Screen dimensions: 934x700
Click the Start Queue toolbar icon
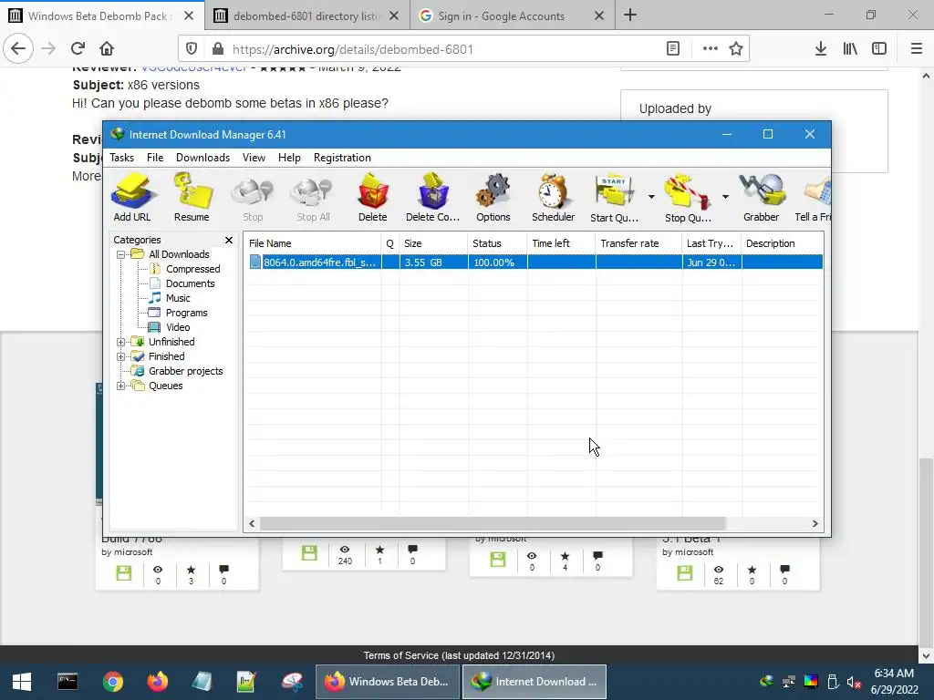[615, 198]
